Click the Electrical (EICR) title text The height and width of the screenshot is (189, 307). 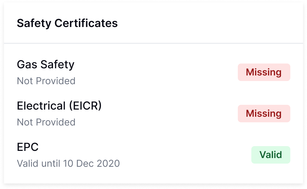click(59, 106)
